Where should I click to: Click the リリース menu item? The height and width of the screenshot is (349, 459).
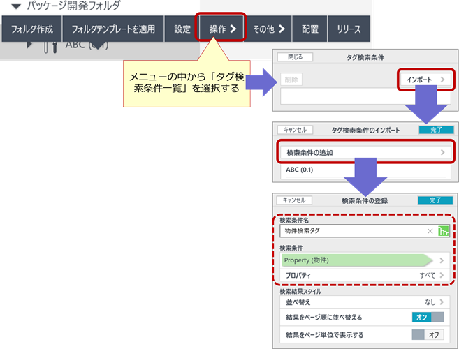coord(349,29)
